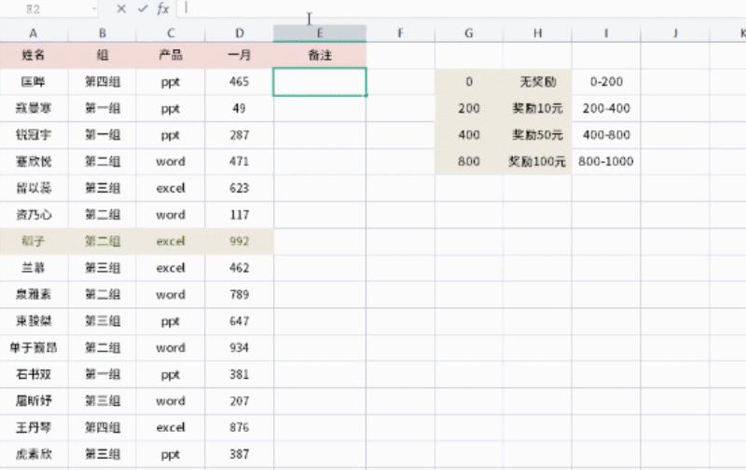Select the cell containing 623
Viewport: 746px width, 470px height.
240,188
